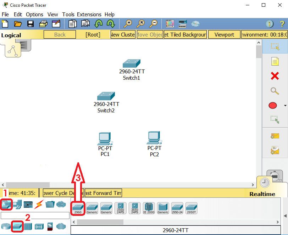Paste using the toolbar Paste icon
The height and width of the screenshot is (235, 288).
click(85, 24)
